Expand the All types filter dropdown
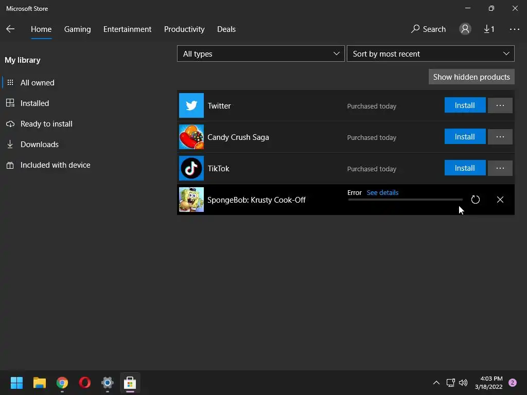Image resolution: width=527 pixels, height=395 pixels. [x=260, y=53]
